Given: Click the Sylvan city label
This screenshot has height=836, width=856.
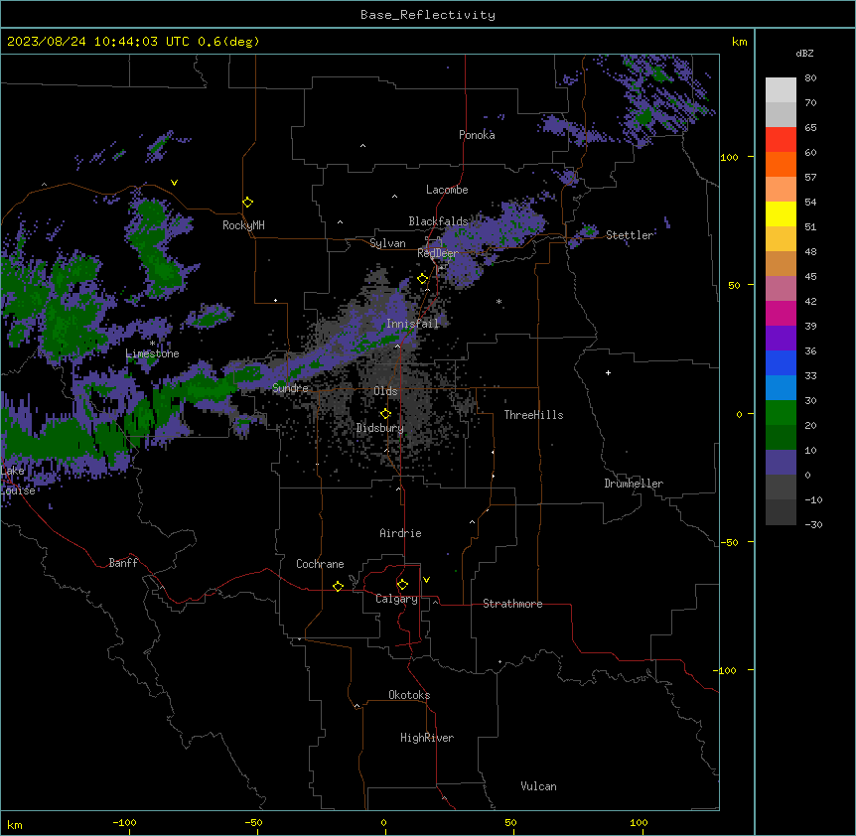Looking at the screenshot, I should coord(387,243).
